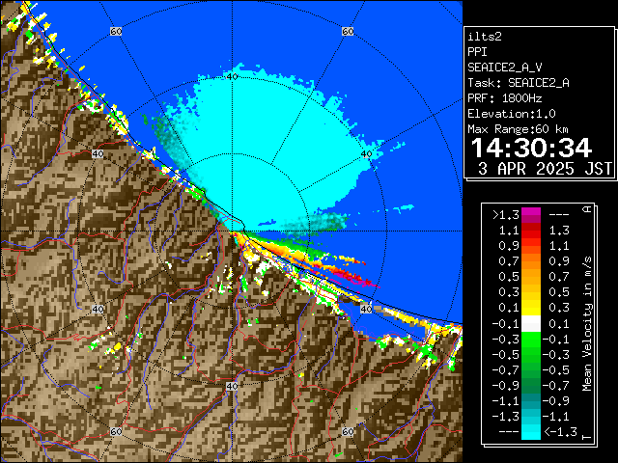Click the product name "SEAICE2_A_V"
Viewport: 618px width, 463px height.
point(505,68)
